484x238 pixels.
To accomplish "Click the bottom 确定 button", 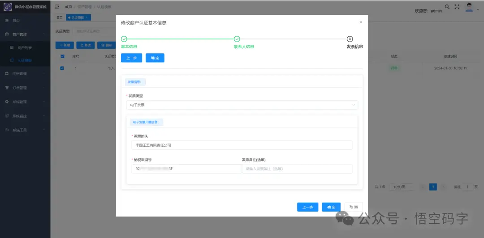I will 331,207.
